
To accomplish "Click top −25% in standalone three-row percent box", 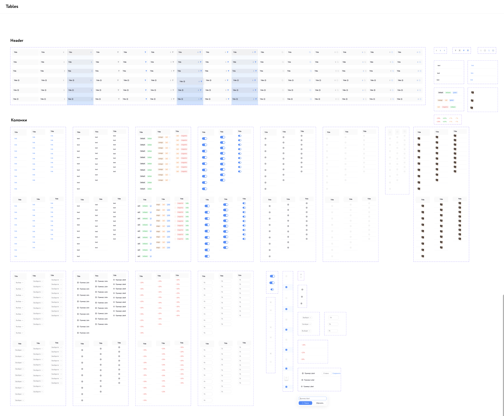I will (303, 345).
